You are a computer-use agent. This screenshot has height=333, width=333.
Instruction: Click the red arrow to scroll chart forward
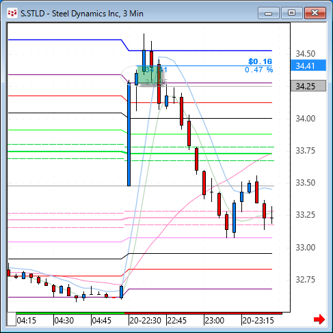pyautogui.click(x=319, y=319)
